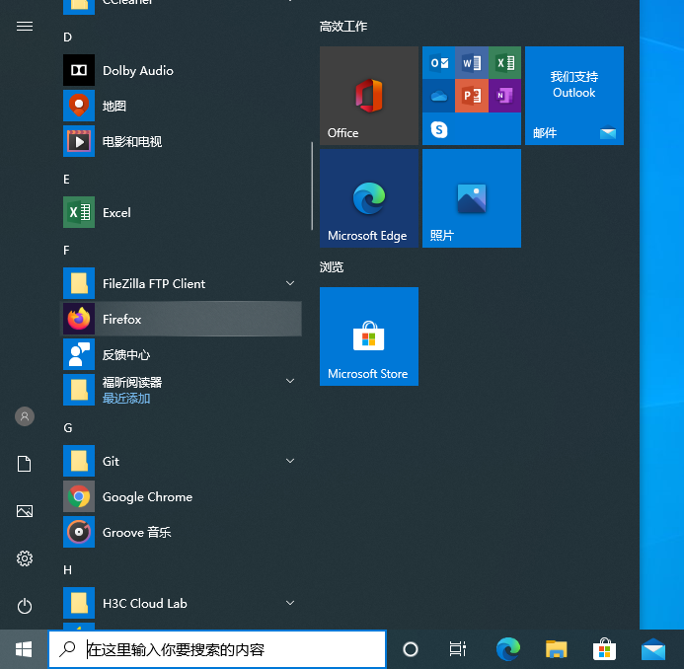Expand the 福昕阅读器 folder chevron
The height and width of the screenshot is (669, 684).
(289, 381)
